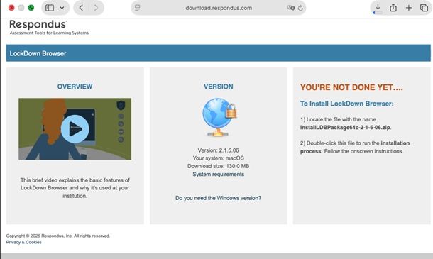Toggle the Safari sidebar icon
The width and height of the screenshot is (433, 259).
pyautogui.click(x=50, y=8)
